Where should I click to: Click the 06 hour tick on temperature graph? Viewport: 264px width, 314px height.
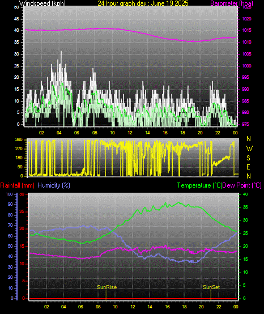coord(80,307)
